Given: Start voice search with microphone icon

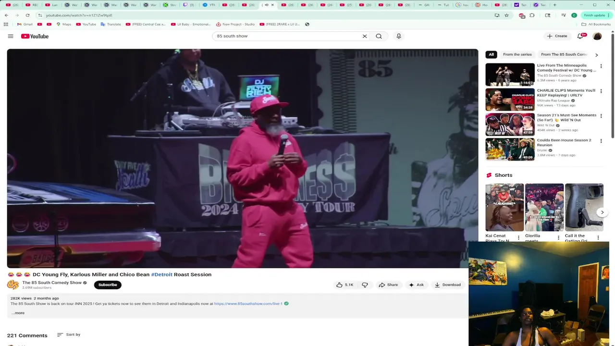Looking at the screenshot, I should 399,36.
